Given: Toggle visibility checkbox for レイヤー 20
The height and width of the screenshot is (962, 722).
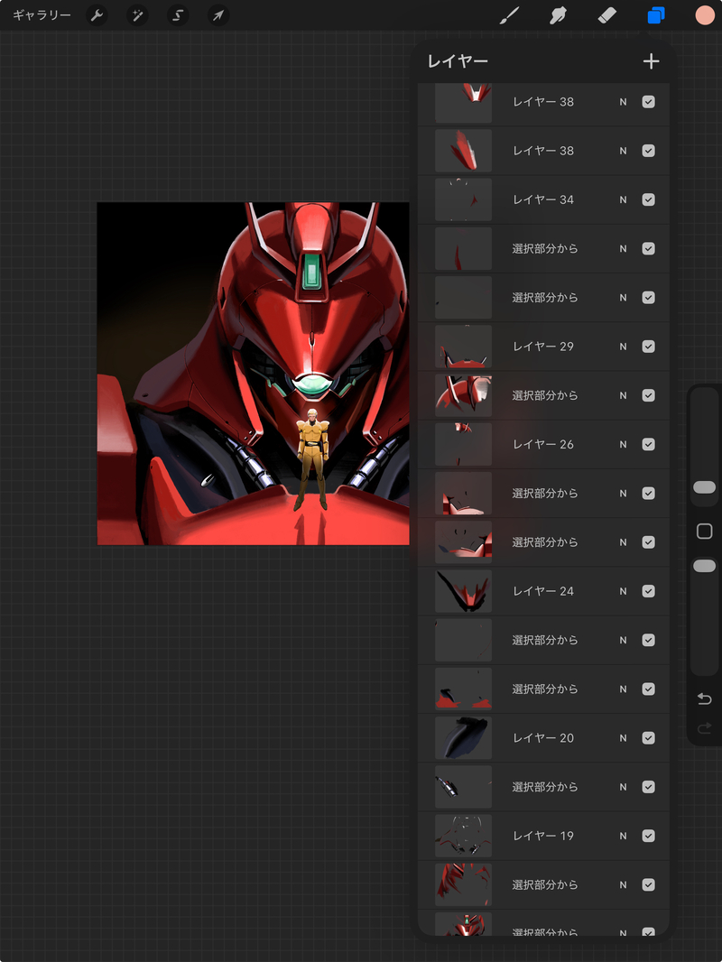Looking at the screenshot, I should [648, 738].
